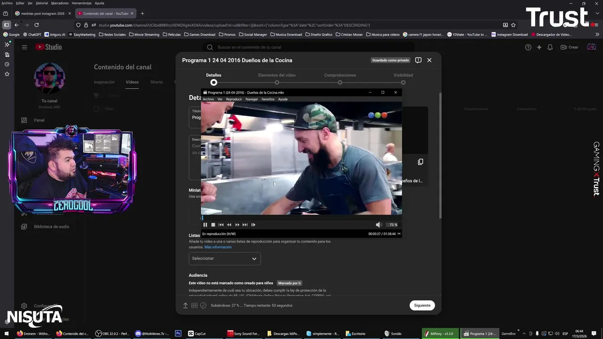Open a new browser tab with plus
The image size is (603, 339).
[142, 13]
